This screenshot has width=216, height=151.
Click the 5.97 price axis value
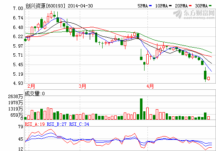(x=18, y=46)
